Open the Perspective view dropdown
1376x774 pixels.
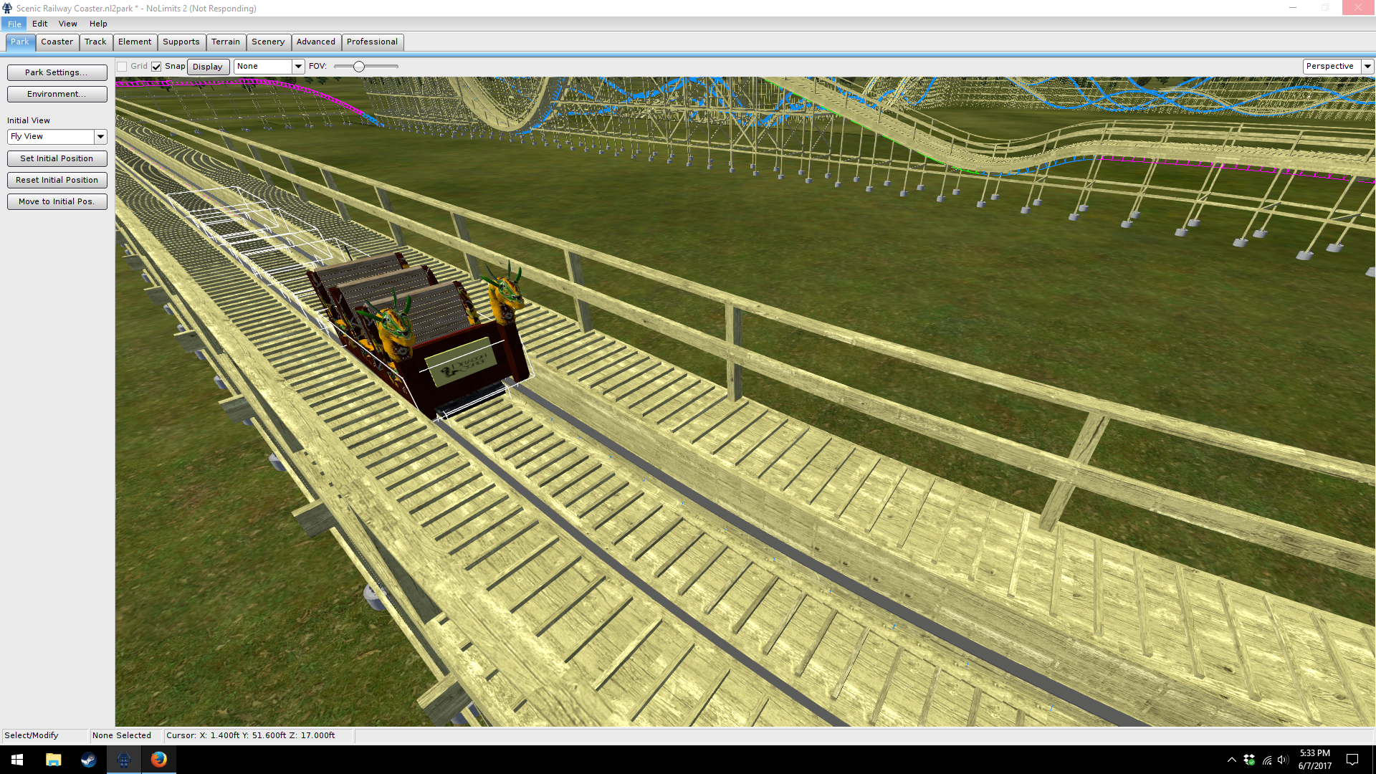point(1367,67)
